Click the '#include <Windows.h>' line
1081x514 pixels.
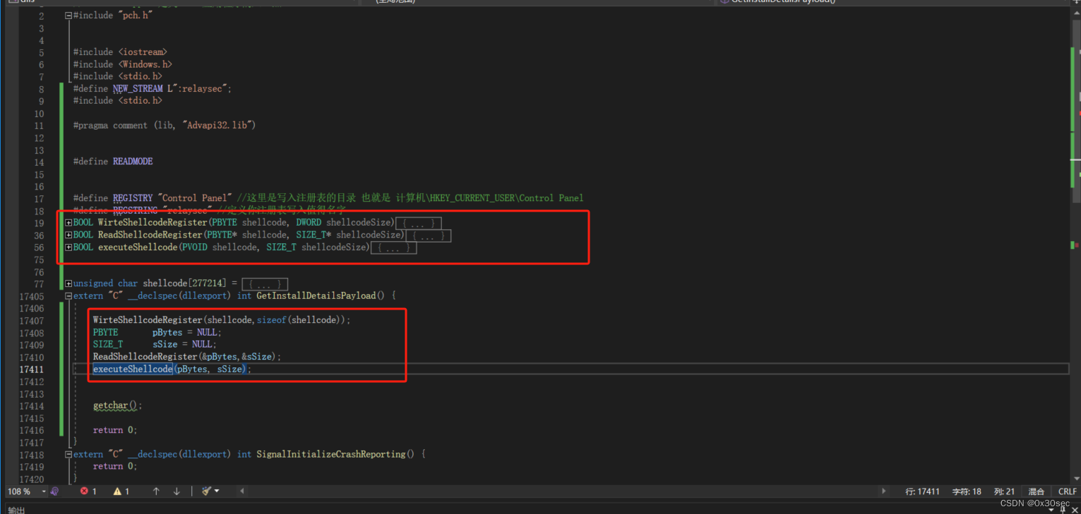123,64
